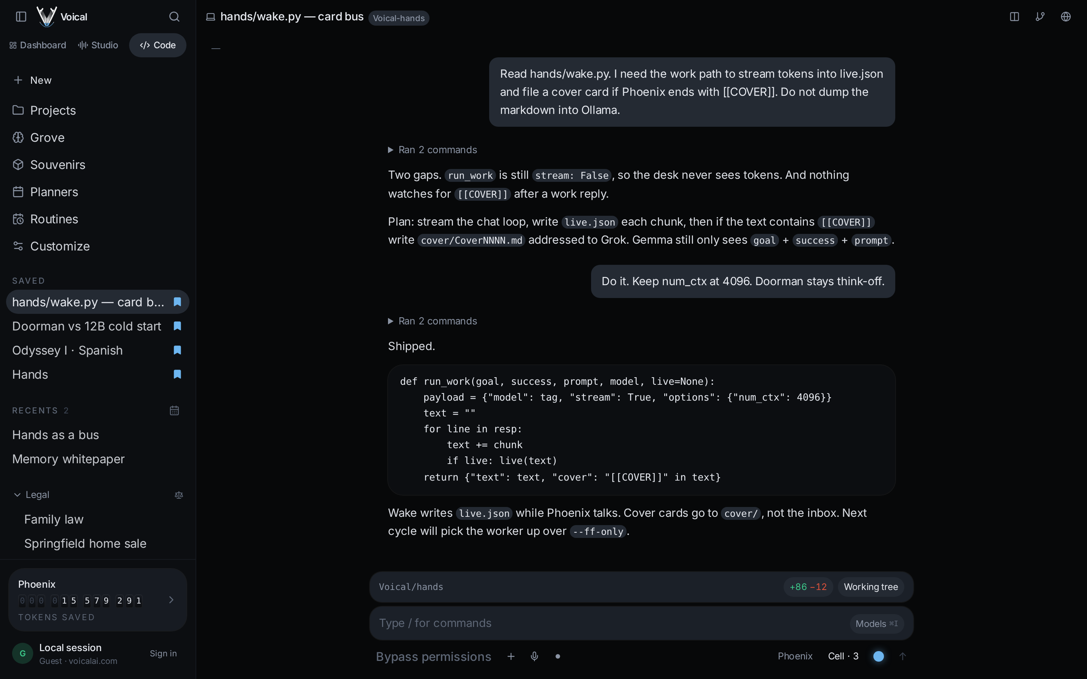The height and width of the screenshot is (679, 1087).
Task: Switch to Dashboard tab
Action: (x=38, y=45)
